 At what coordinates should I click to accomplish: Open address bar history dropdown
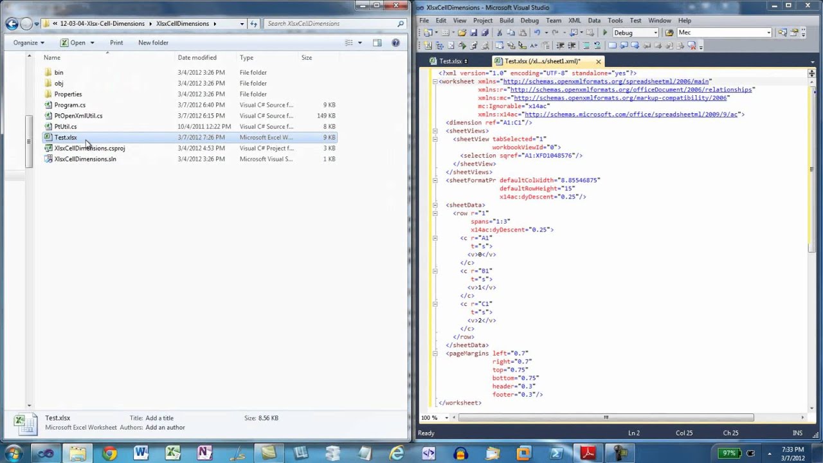pyautogui.click(x=242, y=24)
